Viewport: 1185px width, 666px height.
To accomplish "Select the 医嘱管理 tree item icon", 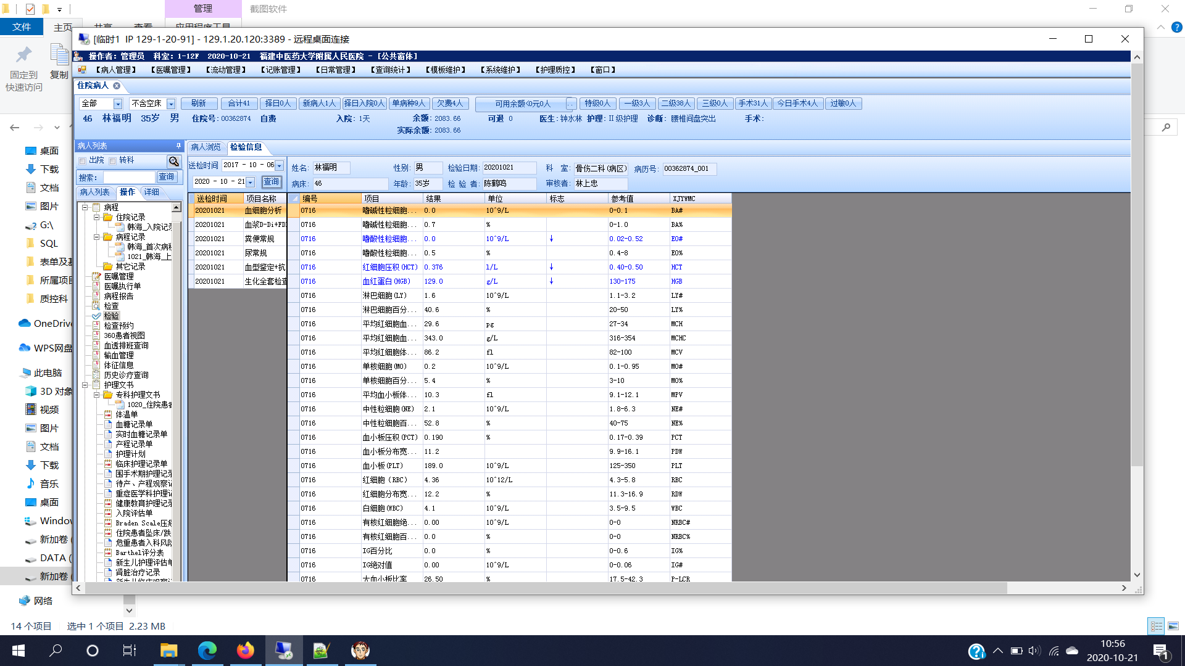I will coord(96,276).
